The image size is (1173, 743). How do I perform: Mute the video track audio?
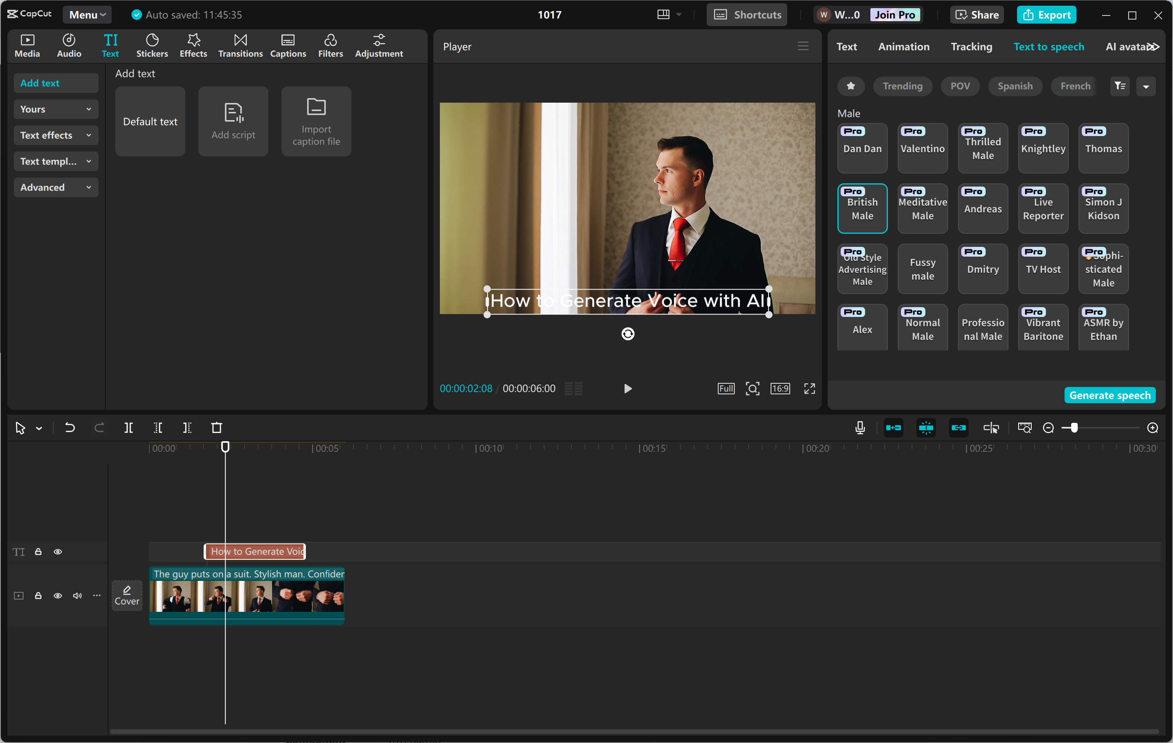click(77, 596)
